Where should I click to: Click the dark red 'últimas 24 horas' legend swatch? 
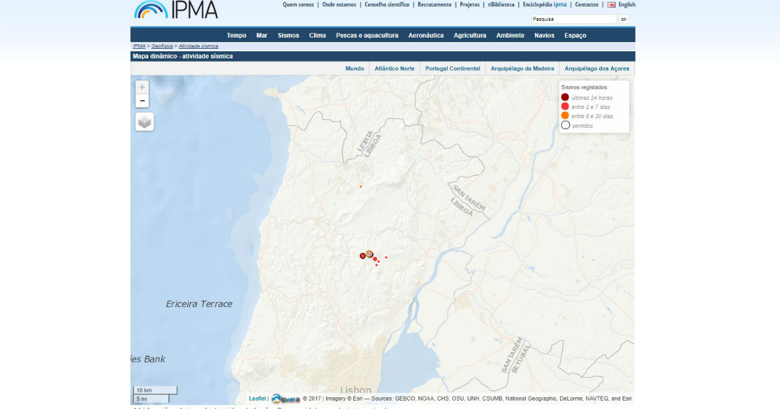(565, 97)
